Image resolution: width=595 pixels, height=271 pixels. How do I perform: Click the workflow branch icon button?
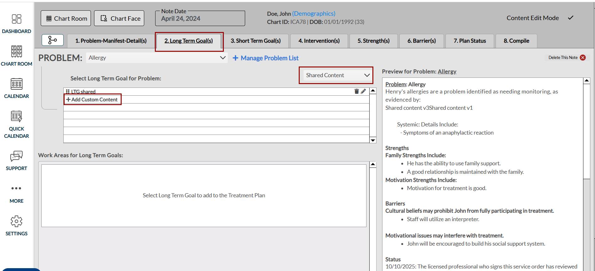[52, 40]
